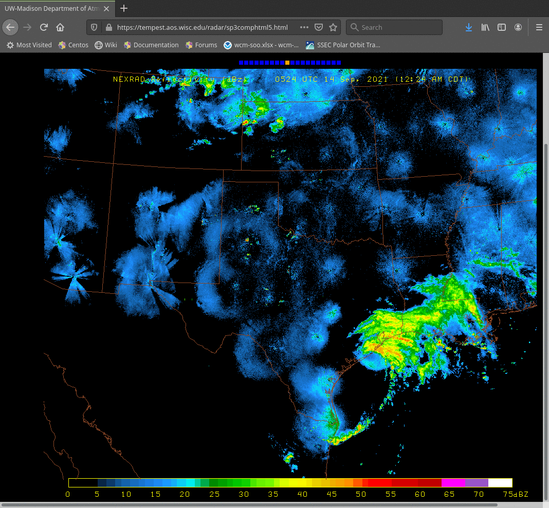The width and height of the screenshot is (549, 508).
Task: Save page to Pocket
Action: point(319,27)
